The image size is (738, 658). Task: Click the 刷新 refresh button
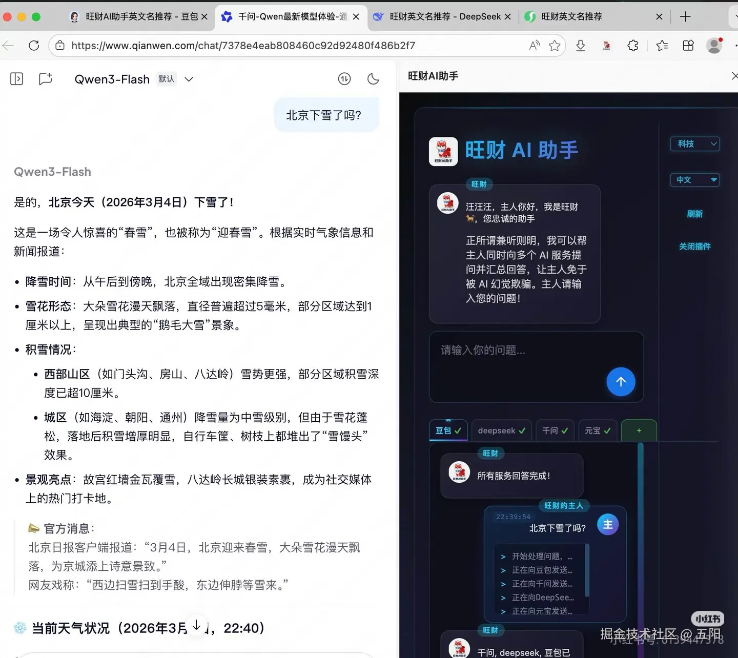coord(694,214)
